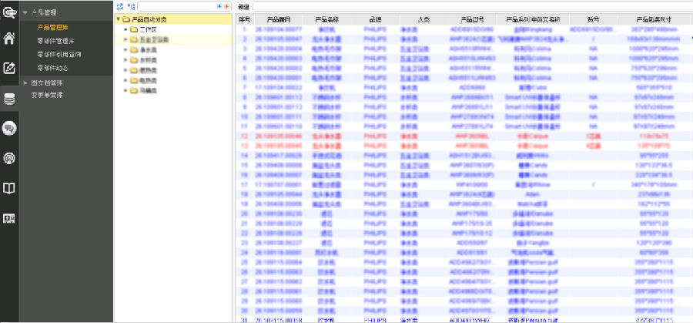Image resolution: width=693 pixels, height=323 pixels.
Task: Collapse the 产品自动分类 root tree node
Action: pos(118,19)
